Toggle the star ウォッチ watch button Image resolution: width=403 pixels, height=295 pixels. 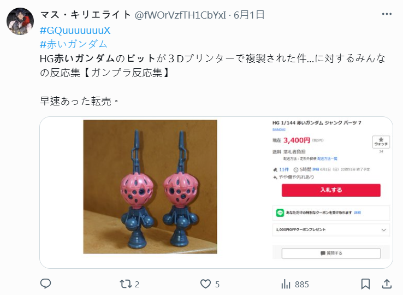pyautogui.click(x=381, y=142)
